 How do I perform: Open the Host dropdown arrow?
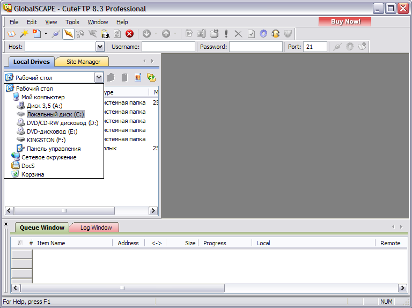100,47
